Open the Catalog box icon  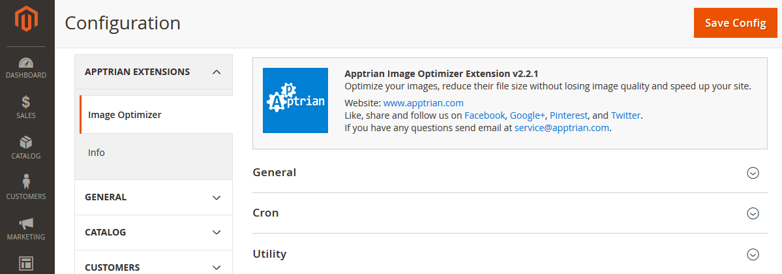click(26, 142)
